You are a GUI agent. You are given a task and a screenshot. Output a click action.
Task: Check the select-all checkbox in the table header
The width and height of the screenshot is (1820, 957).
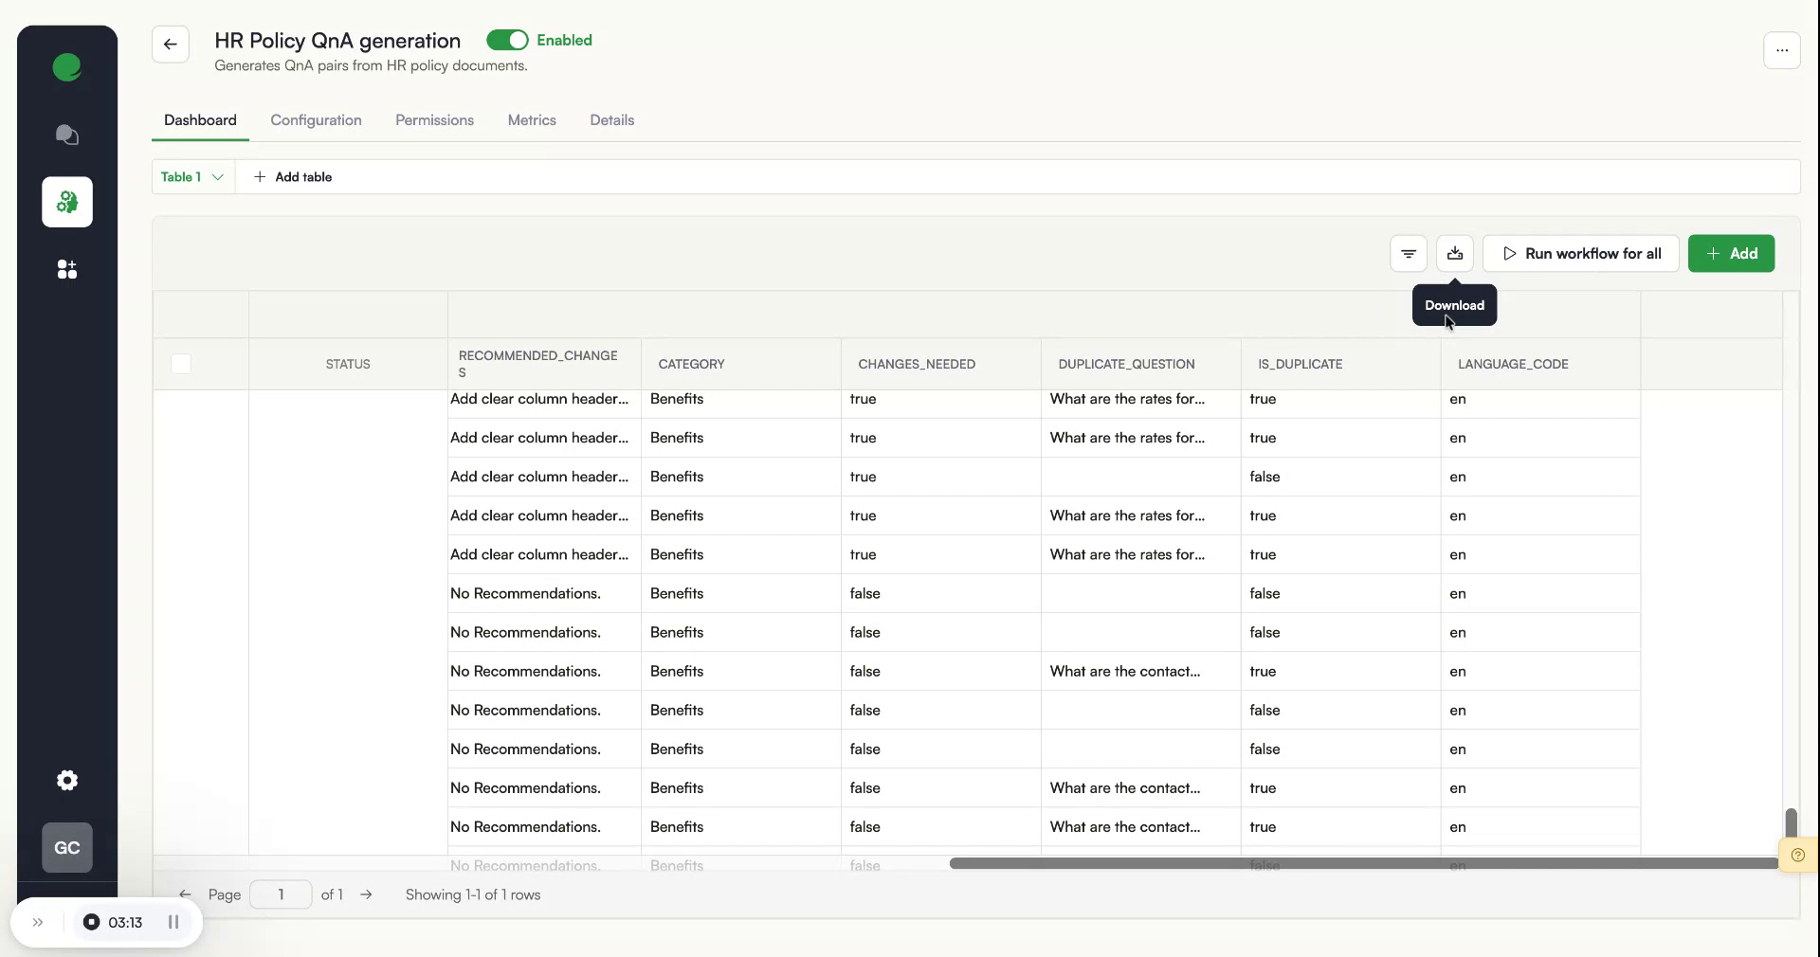click(180, 365)
